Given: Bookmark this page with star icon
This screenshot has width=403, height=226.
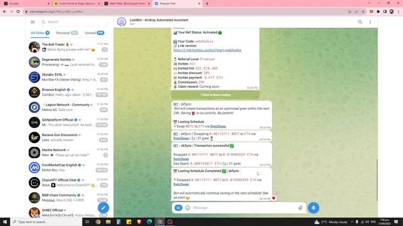Looking at the screenshot, I should (363, 11).
